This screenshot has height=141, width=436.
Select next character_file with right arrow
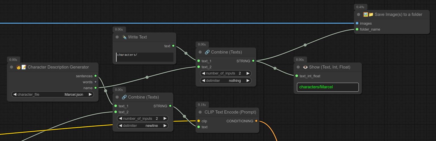click(90, 94)
